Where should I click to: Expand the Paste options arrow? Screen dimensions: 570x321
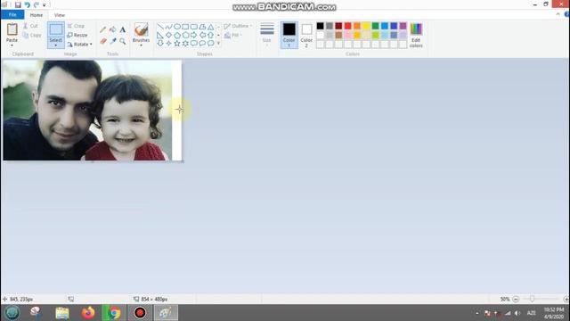pyautogui.click(x=12, y=45)
